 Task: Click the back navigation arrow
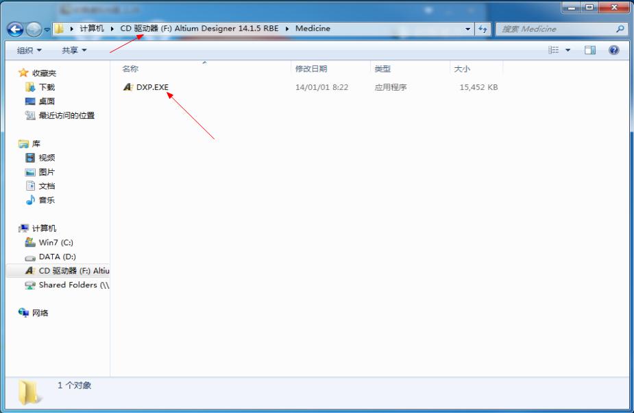15,29
